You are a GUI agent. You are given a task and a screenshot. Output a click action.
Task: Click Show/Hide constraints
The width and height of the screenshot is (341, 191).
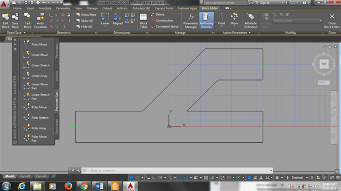tap(86, 15)
